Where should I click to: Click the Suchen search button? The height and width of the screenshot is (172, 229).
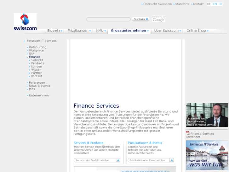140,19
